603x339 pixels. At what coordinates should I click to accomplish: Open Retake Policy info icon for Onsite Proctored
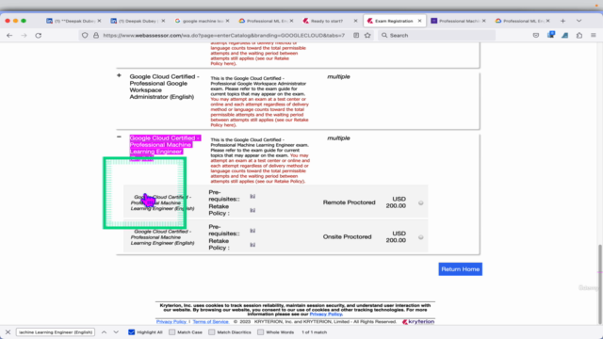click(x=253, y=245)
